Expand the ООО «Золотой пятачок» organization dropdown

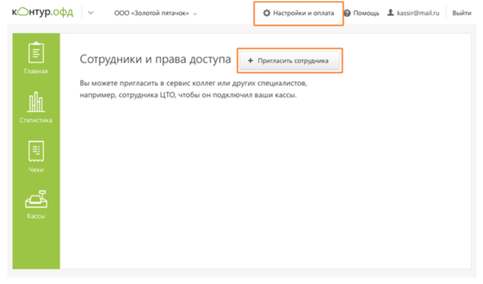(156, 13)
